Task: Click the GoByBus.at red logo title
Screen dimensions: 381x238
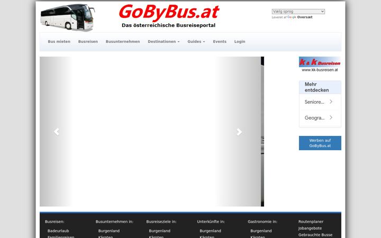Action: [x=169, y=12]
